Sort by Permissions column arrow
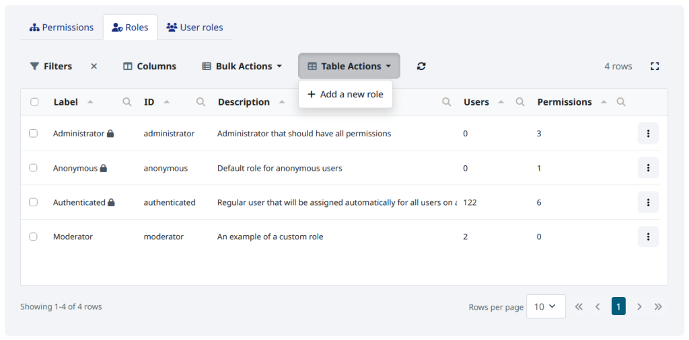 click(604, 101)
